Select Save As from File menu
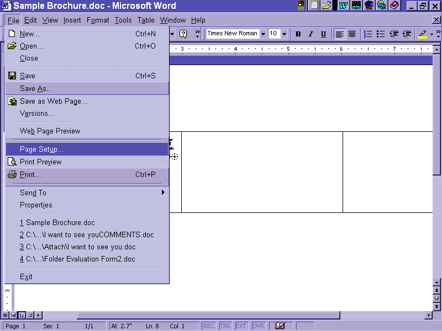Screen dimensions: 442x331 (36, 88)
